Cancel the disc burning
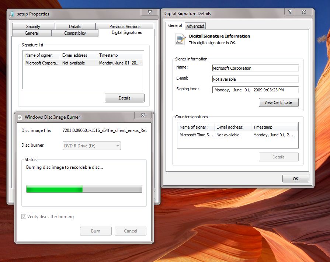Viewport: 330px width, 262px height. click(x=131, y=231)
